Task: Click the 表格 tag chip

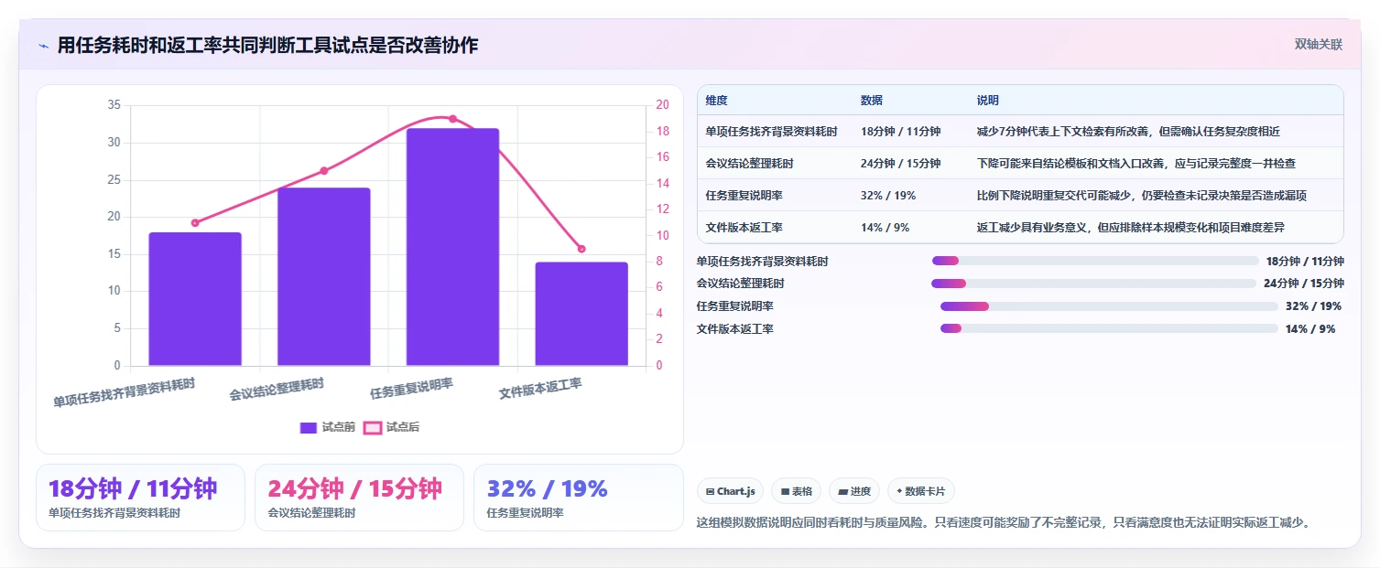Action: (x=796, y=491)
